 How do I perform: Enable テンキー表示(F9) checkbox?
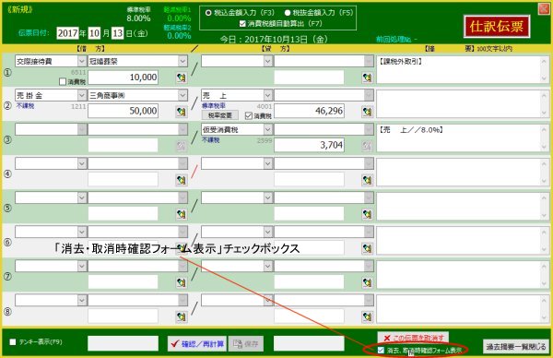13,341
